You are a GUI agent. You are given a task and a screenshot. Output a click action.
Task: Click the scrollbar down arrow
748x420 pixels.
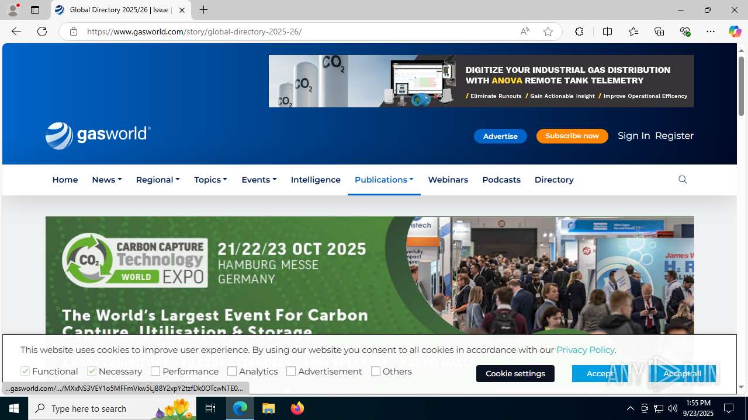[742, 387]
